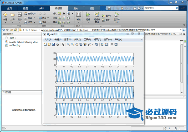188x132 pixels.
Task: Select the Data Cursor tool in Figure 1
Action: 85,44
